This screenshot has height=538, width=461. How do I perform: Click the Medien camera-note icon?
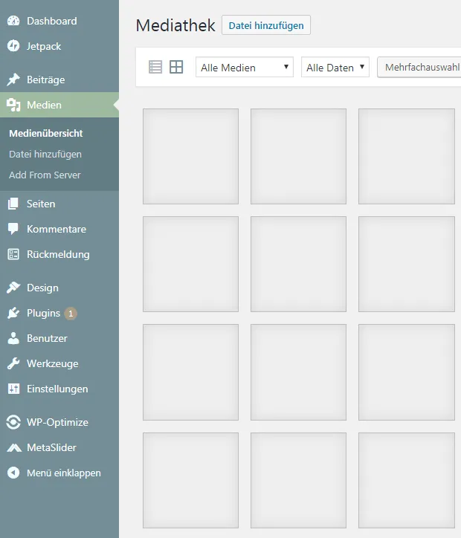click(x=13, y=105)
